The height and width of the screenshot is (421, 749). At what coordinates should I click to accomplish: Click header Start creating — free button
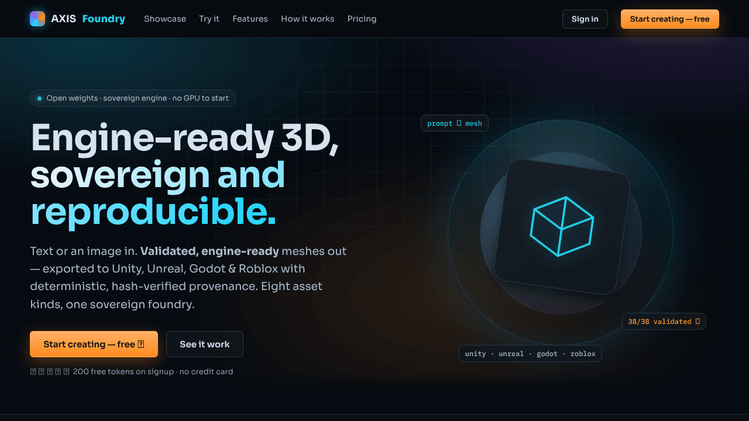point(670,19)
